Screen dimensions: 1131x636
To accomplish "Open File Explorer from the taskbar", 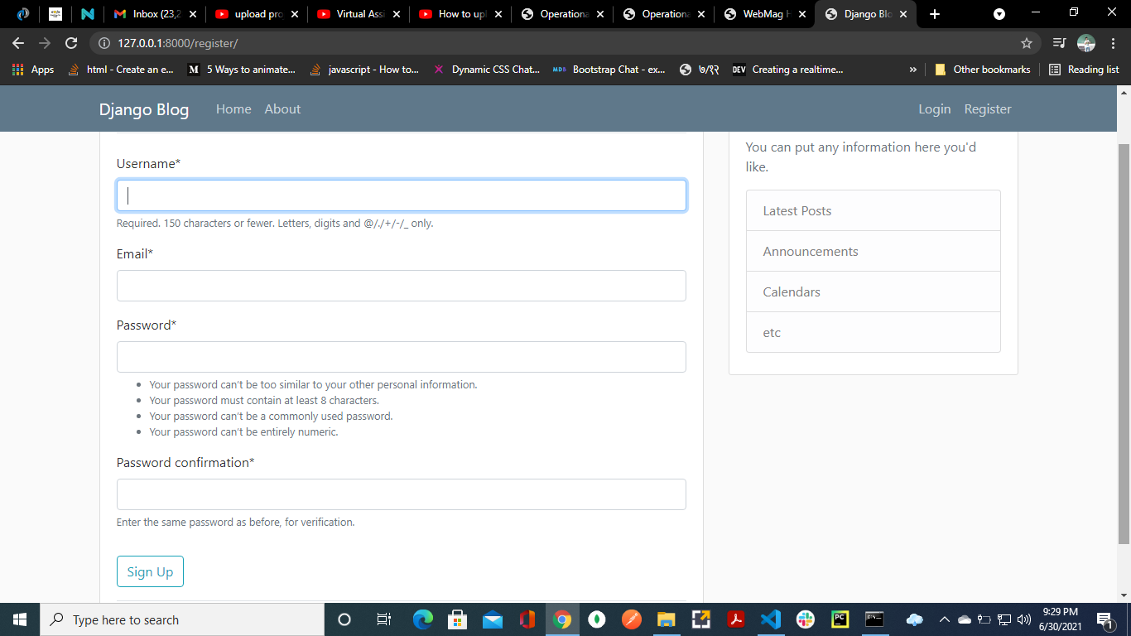I will pyautogui.click(x=666, y=619).
